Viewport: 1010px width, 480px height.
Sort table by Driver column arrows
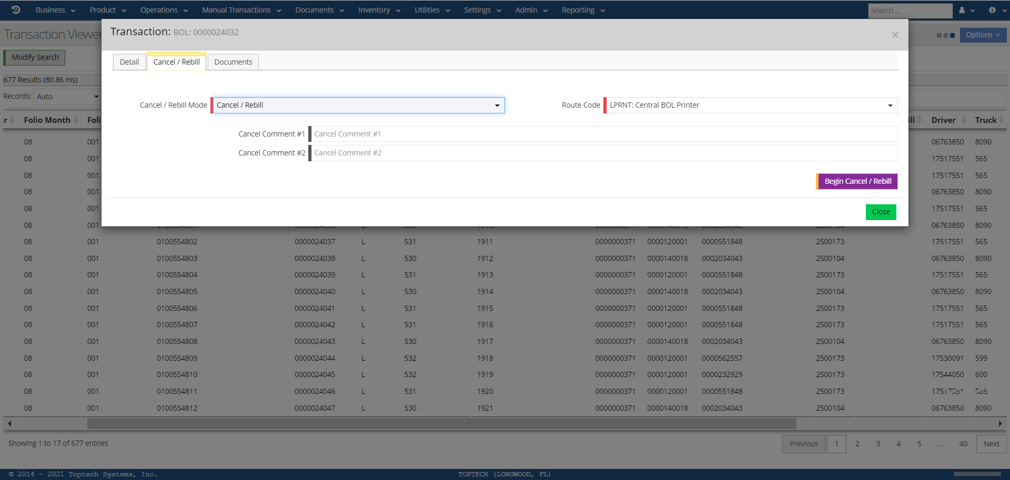pyautogui.click(x=963, y=120)
